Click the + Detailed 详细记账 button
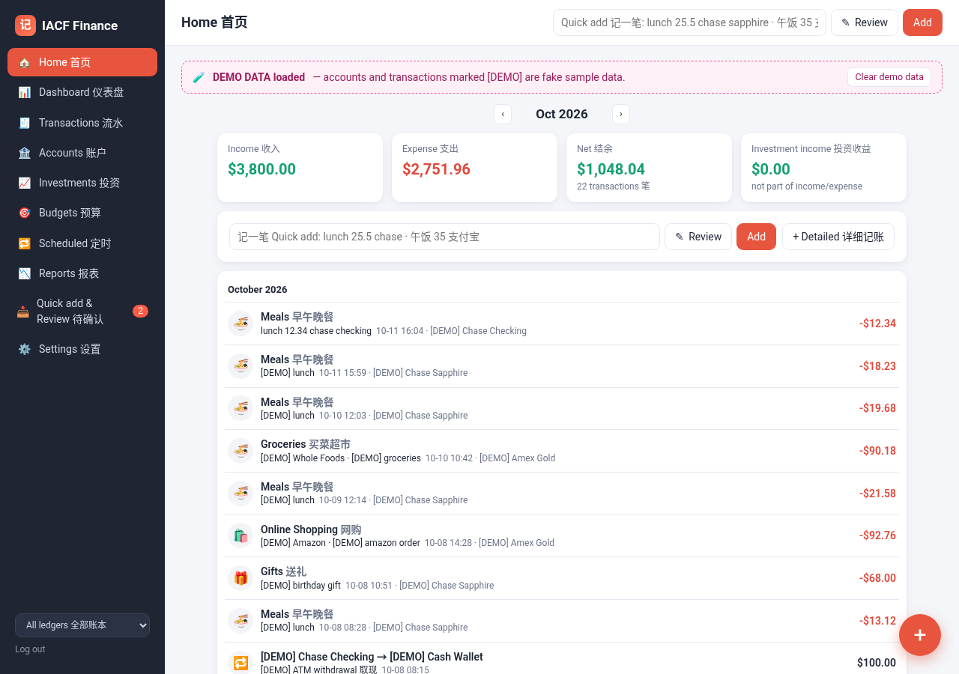This screenshot has width=959, height=674. (x=838, y=237)
